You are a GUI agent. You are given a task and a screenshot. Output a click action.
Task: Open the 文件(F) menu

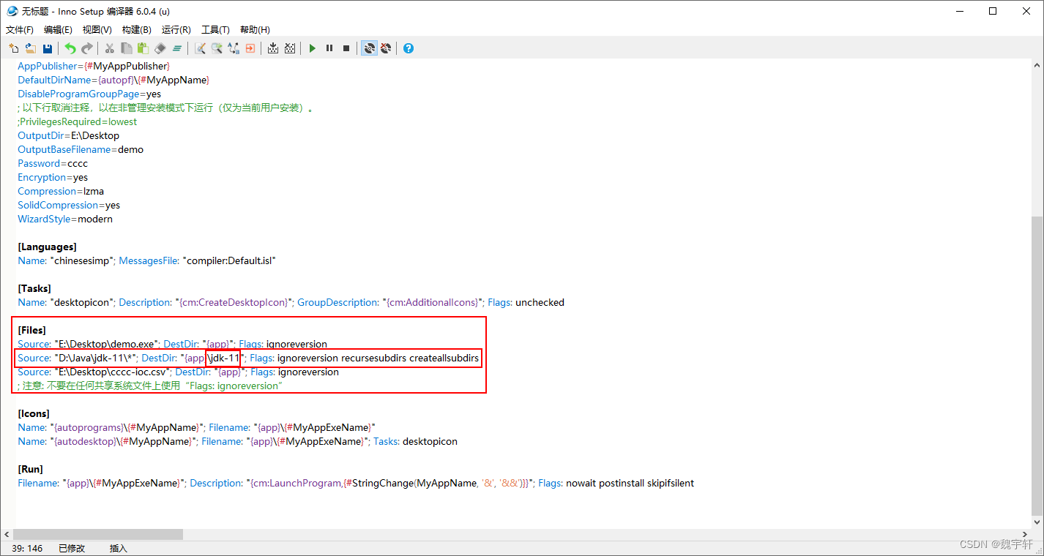19,29
